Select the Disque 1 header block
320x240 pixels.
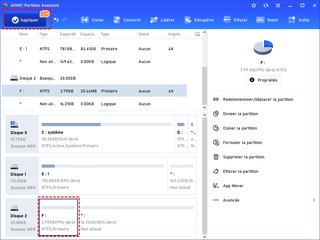click(x=22, y=176)
